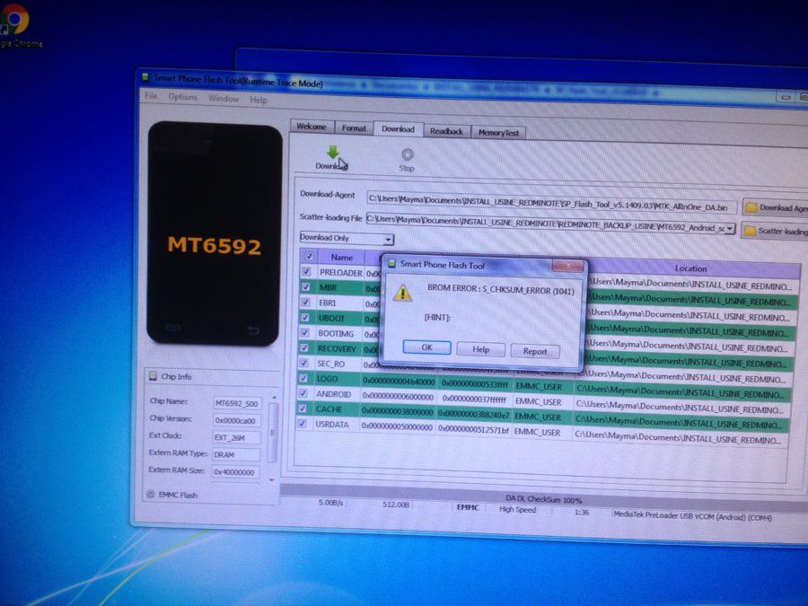
Task: Click the LOGO begin address 0x0000000004b40000
Action: tap(398, 382)
